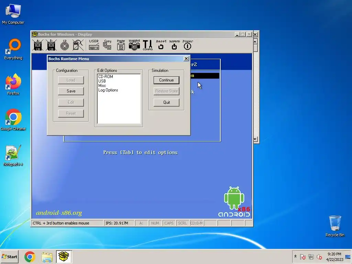This screenshot has width=352, height=264.
Task: Open Google Chrome desktop shortcut
Action: pyautogui.click(x=13, y=120)
